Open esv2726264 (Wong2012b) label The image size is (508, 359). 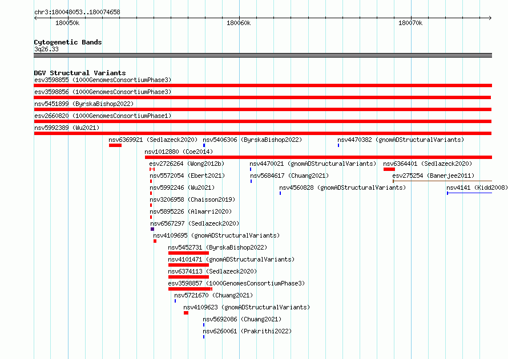tap(187, 164)
